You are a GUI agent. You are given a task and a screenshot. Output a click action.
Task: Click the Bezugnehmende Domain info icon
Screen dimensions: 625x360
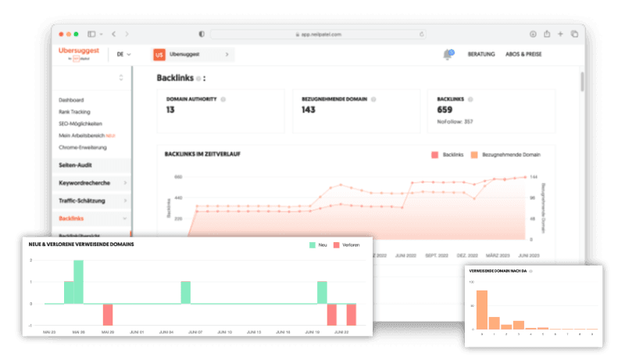pyautogui.click(x=373, y=99)
